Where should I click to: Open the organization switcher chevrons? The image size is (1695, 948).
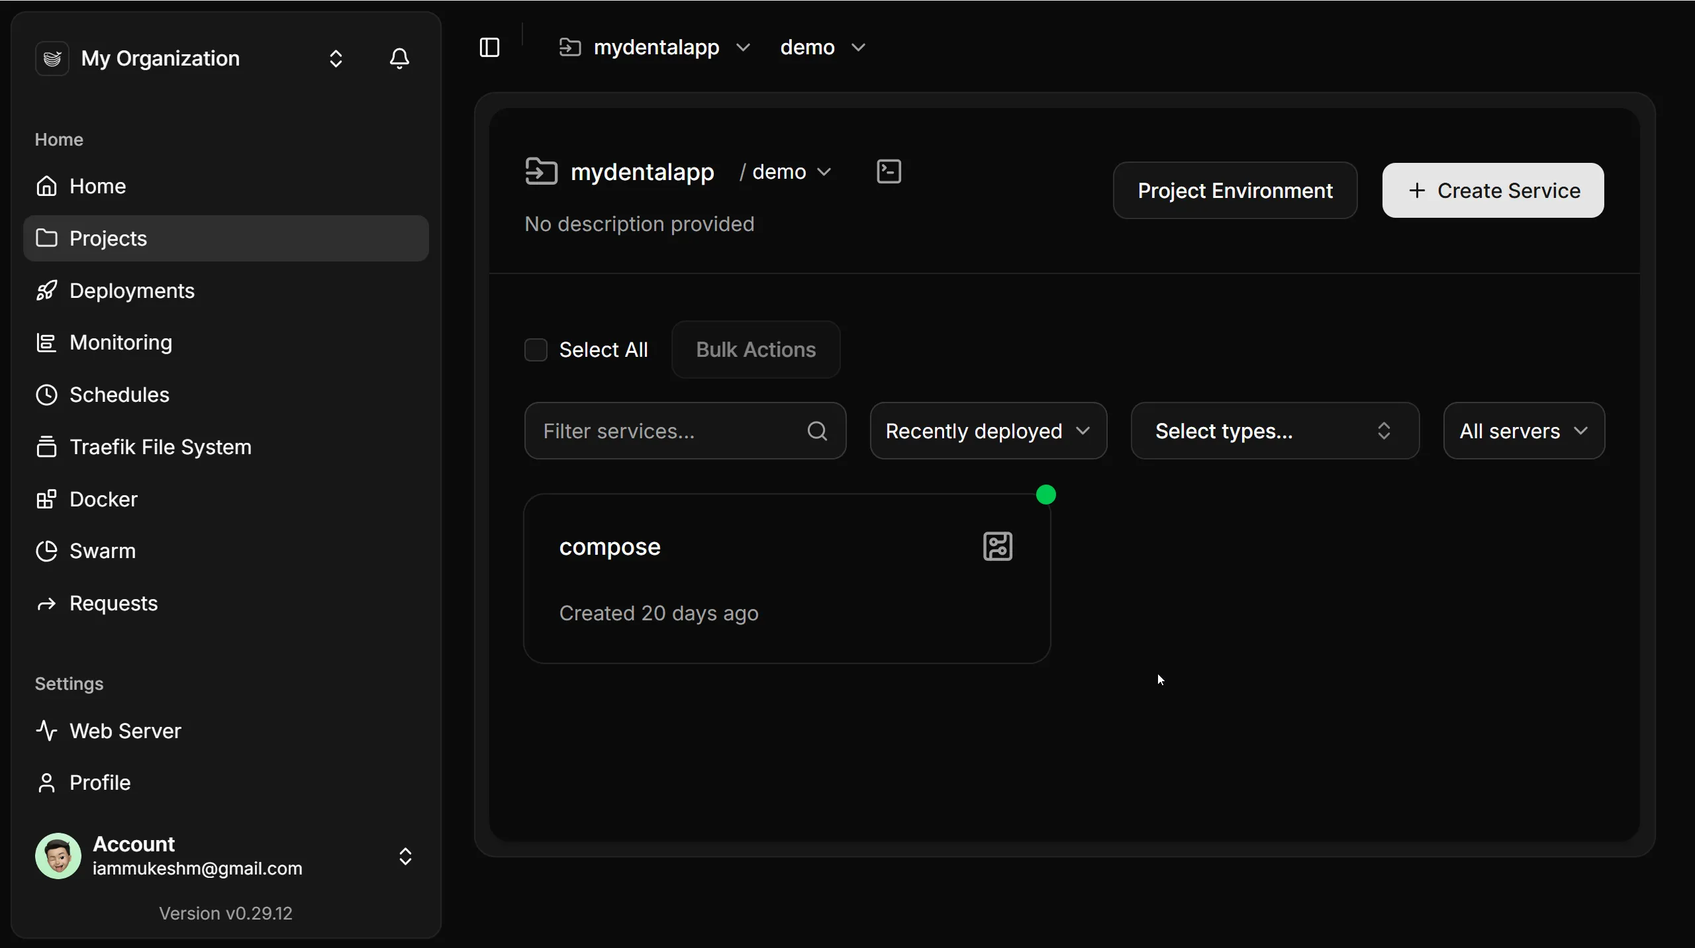[336, 58]
